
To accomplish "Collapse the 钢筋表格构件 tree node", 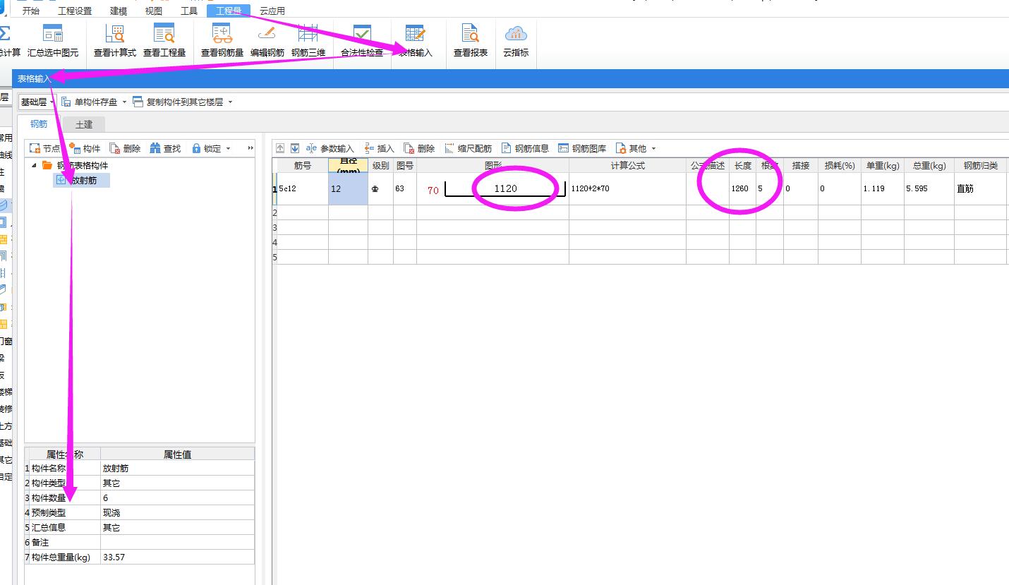I will 34,165.
